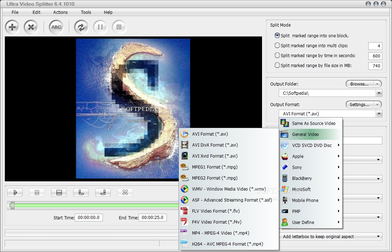Choose ASF Advanced Streaming Format

pyautogui.click(x=229, y=200)
